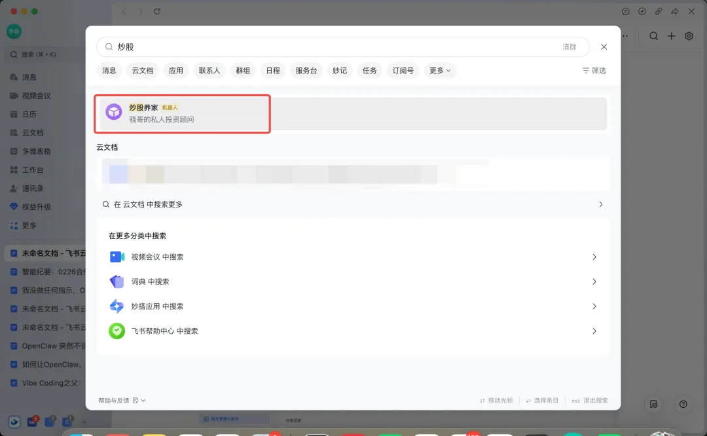
Task: Click 清除 to clear the search
Action: click(x=569, y=47)
